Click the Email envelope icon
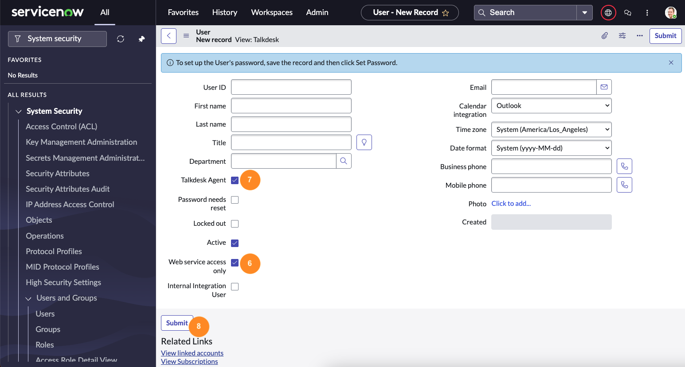This screenshot has height=367, width=685. pos(604,87)
